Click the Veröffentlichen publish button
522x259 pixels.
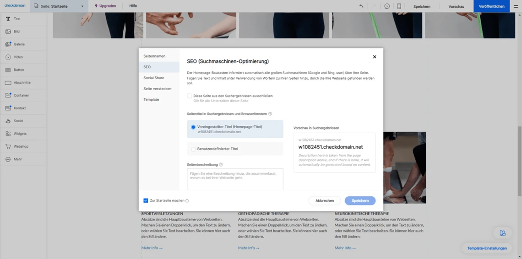click(491, 6)
